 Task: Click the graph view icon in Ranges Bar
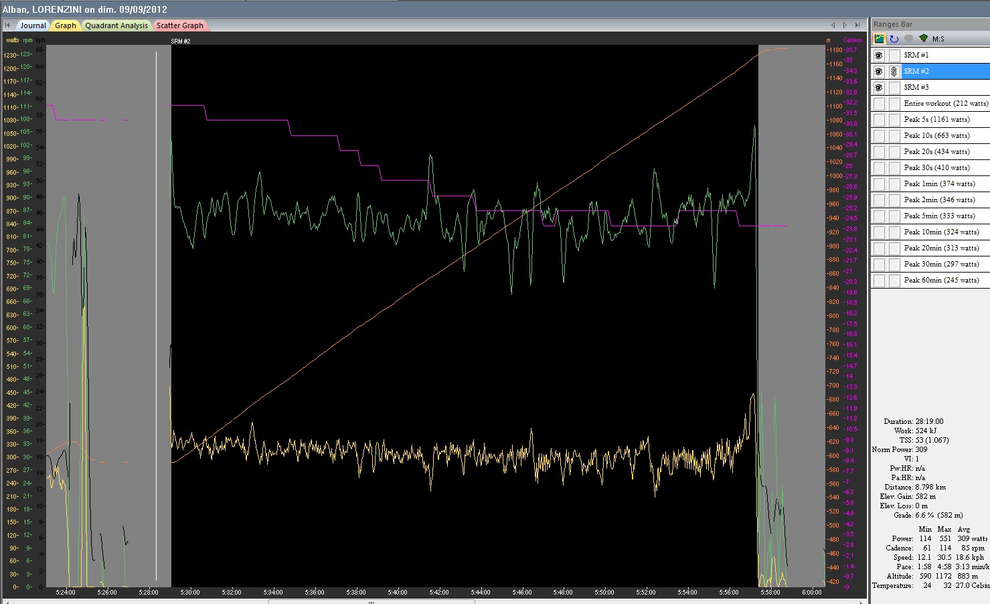point(880,39)
